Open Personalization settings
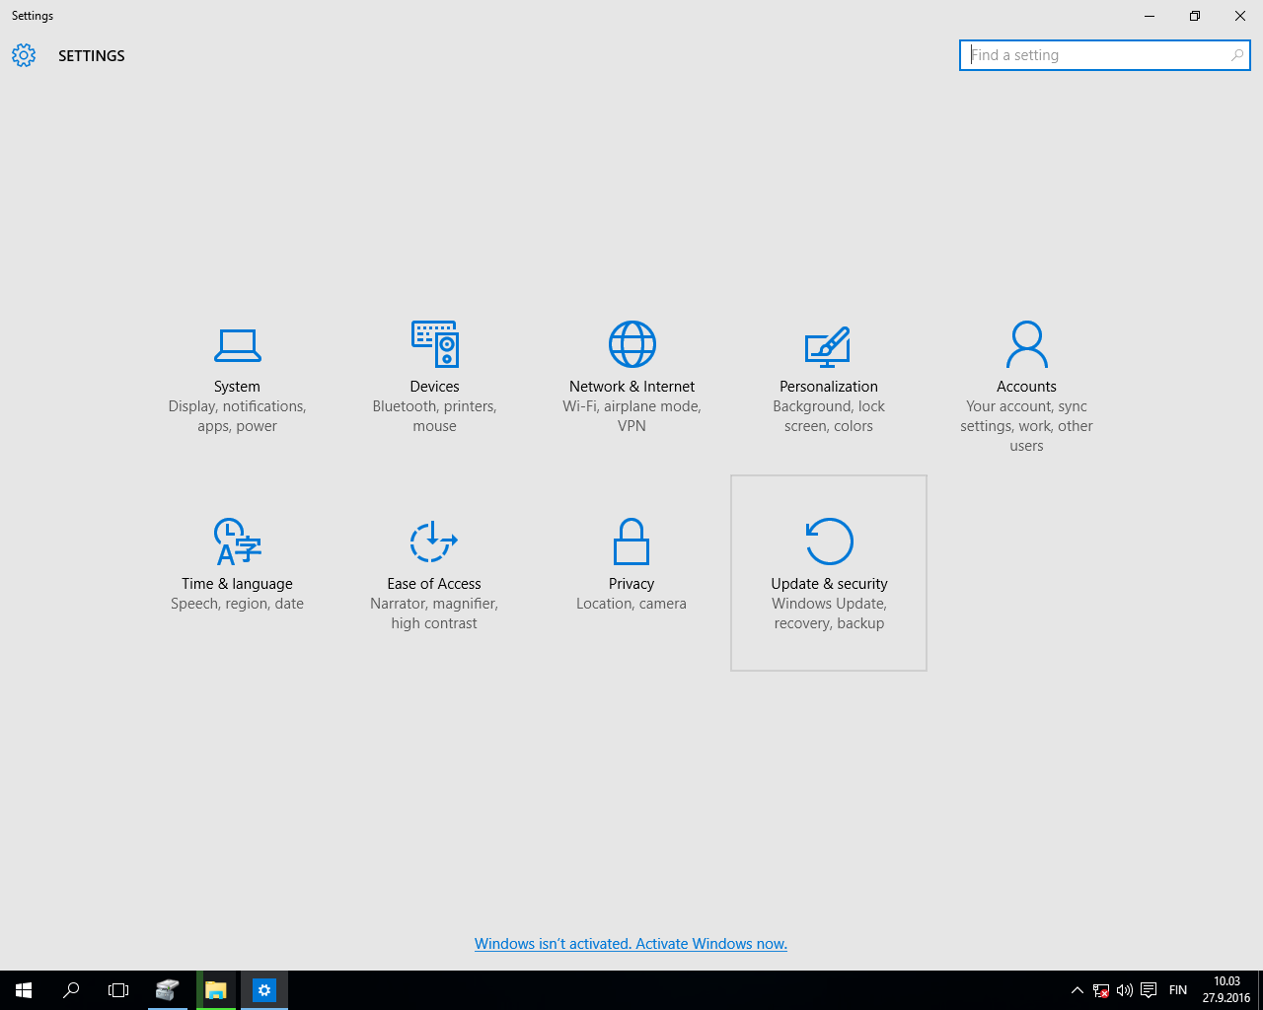The image size is (1263, 1010). 828,376
